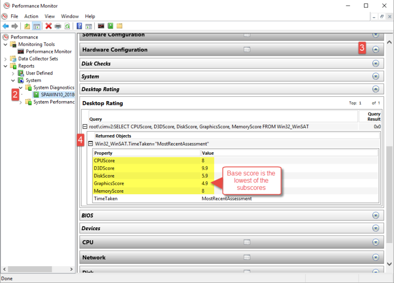Select the Performance root node

(24, 37)
